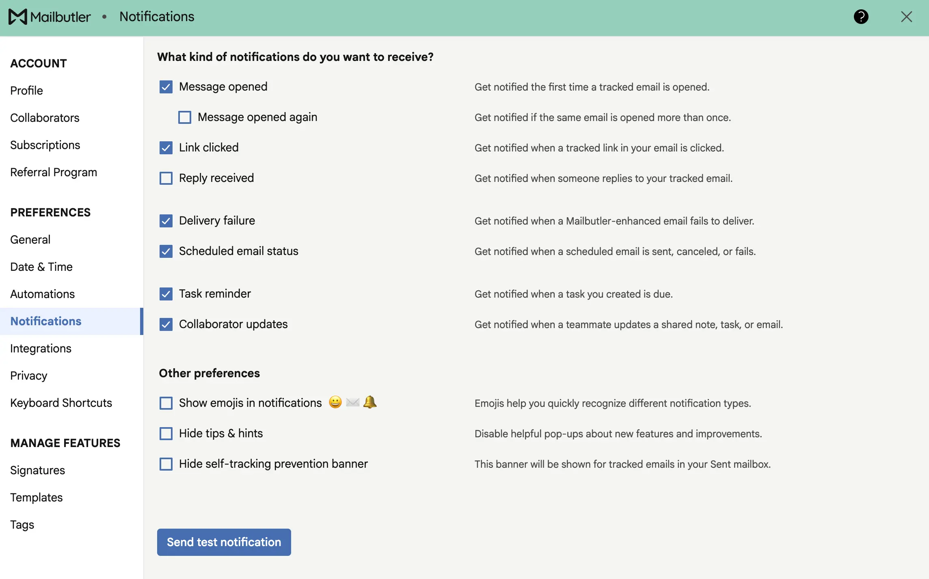Viewport: 929px width, 579px height.
Task: Turn off Task reminder notifications
Action: tap(166, 294)
